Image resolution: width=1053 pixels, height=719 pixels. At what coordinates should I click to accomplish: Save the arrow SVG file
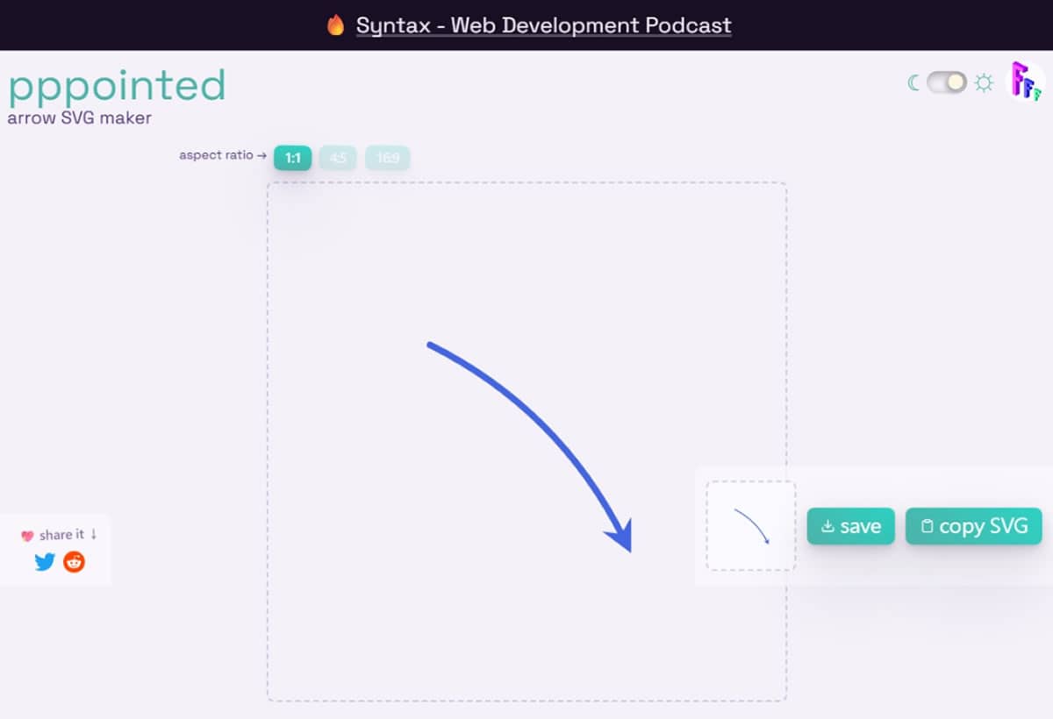click(849, 526)
